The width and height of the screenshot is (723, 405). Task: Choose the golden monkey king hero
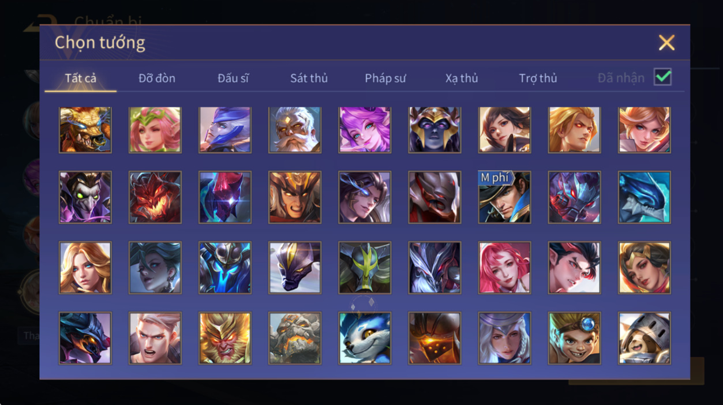click(225, 338)
